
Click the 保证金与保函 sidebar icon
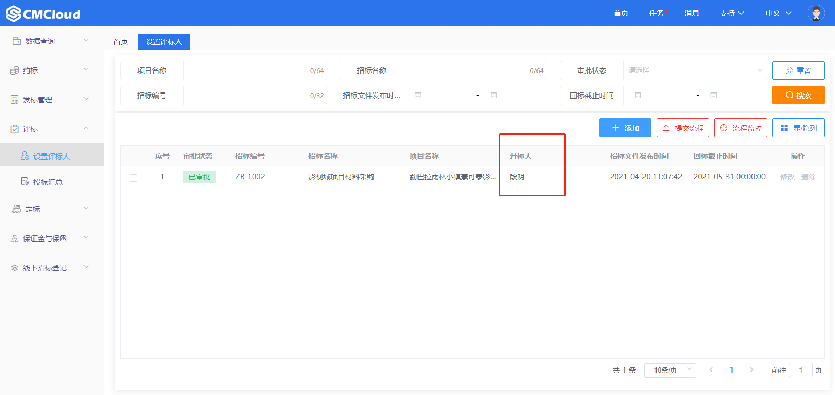pos(15,238)
